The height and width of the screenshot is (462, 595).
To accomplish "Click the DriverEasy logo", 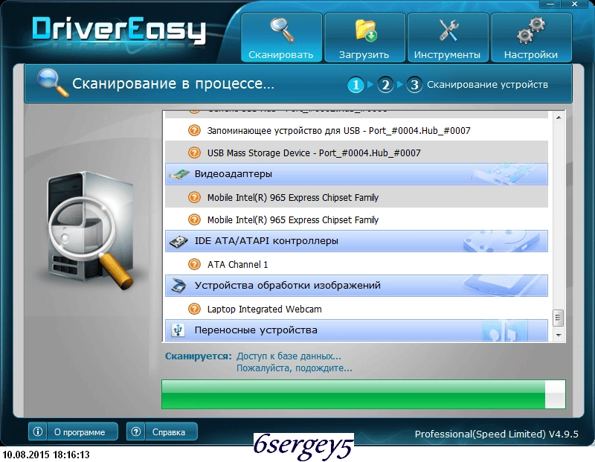I will (119, 30).
